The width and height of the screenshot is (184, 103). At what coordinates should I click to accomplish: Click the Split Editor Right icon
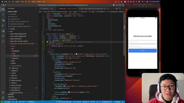tap(120, 9)
